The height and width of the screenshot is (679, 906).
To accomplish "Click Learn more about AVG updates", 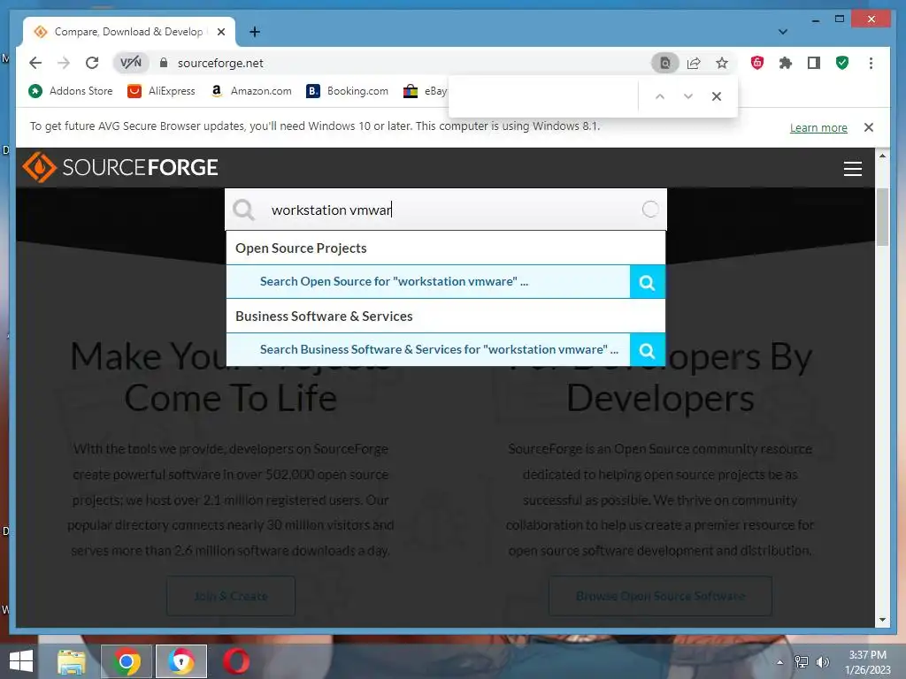I will click(x=818, y=127).
